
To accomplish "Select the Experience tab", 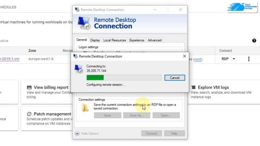I will click(136, 40).
